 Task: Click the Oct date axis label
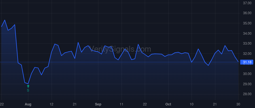(168, 104)
